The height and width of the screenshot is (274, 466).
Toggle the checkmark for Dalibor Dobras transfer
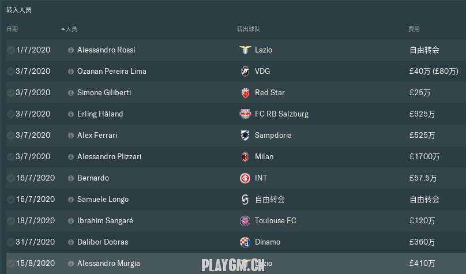(x=11, y=242)
